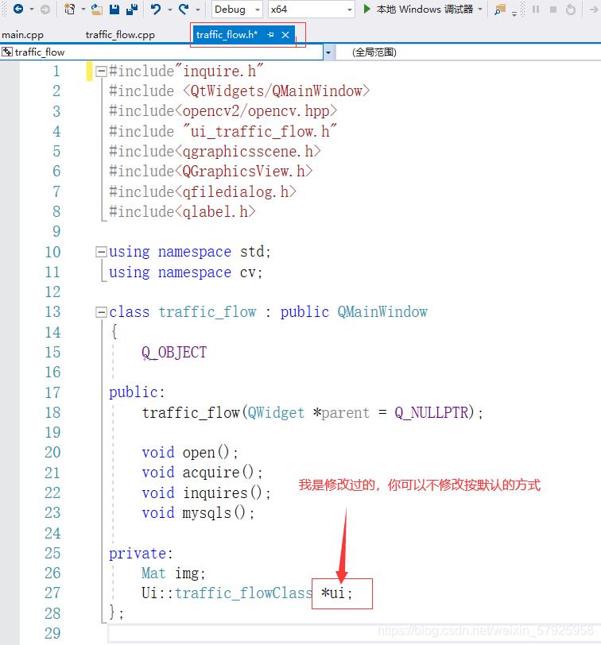The height and width of the screenshot is (645, 601).
Task: Click the Navigate Backward arrow icon
Action: tap(18, 9)
